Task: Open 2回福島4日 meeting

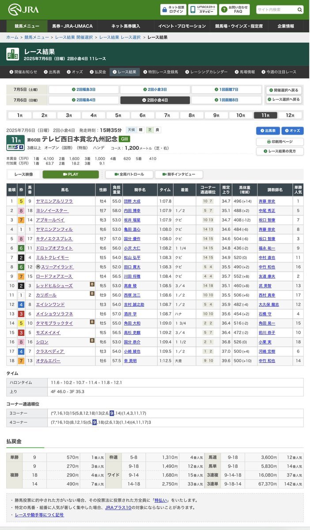Action: [84, 100]
